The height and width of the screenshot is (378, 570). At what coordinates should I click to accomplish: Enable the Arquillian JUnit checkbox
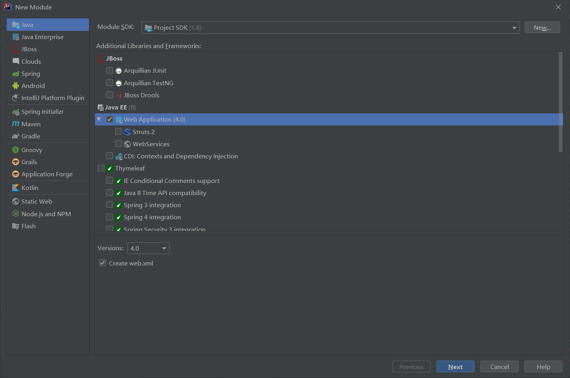(110, 70)
